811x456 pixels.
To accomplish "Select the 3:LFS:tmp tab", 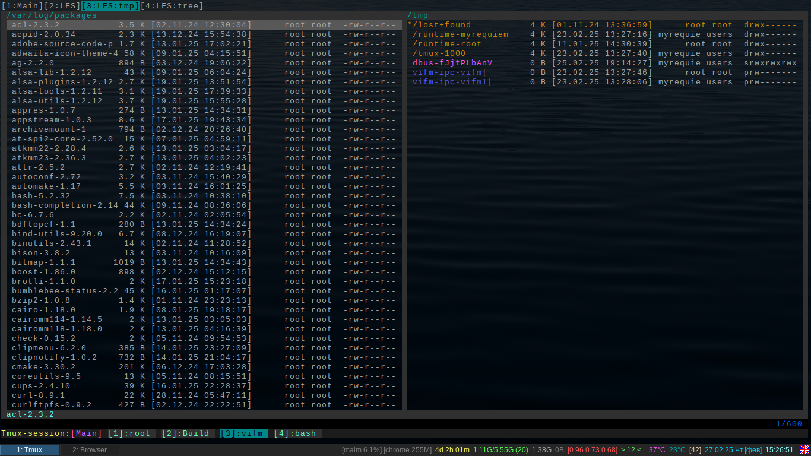I will click(x=111, y=6).
